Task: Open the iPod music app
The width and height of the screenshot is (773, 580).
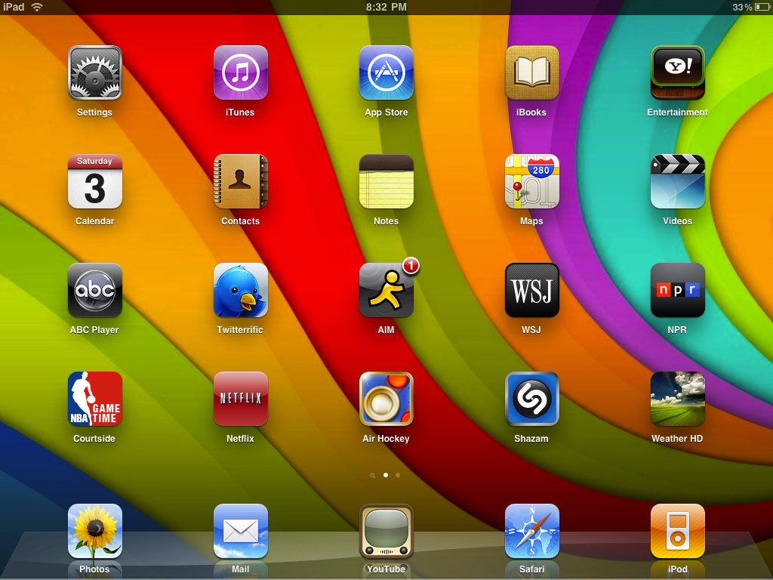Action: (678, 531)
